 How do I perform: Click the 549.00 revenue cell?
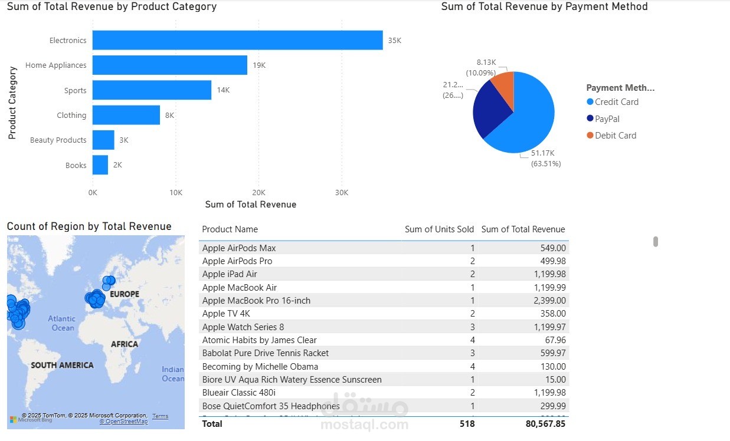tap(553, 248)
